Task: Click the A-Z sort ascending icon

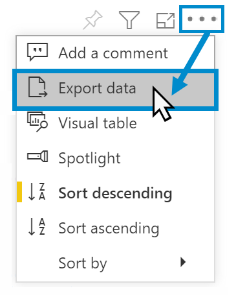Action: [x=37, y=226]
